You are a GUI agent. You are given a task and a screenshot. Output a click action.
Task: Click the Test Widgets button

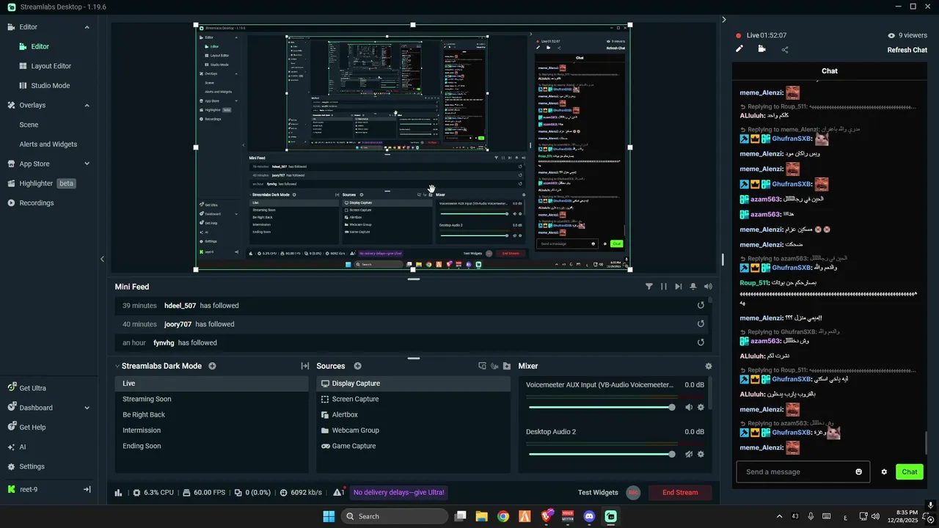pos(598,493)
